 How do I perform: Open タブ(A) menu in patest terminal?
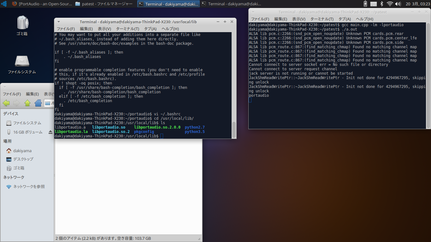(x=344, y=19)
